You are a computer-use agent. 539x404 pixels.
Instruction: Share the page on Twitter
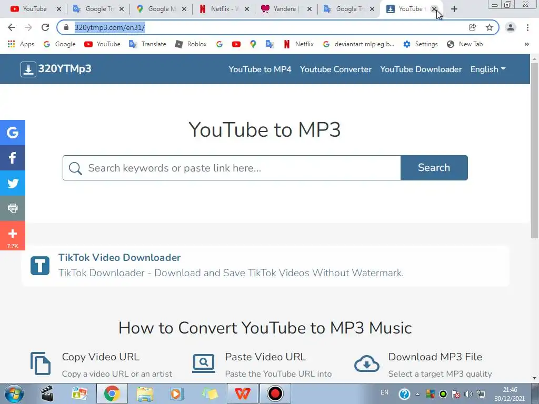(13, 183)
